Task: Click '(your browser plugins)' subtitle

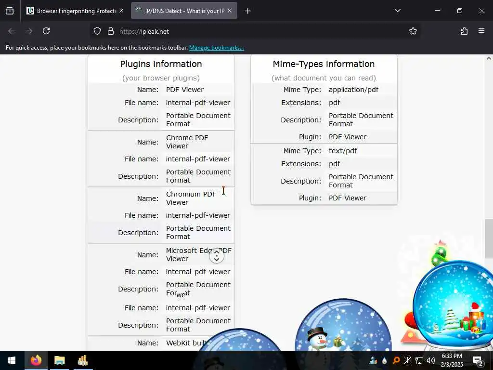Action: [161, 78]
